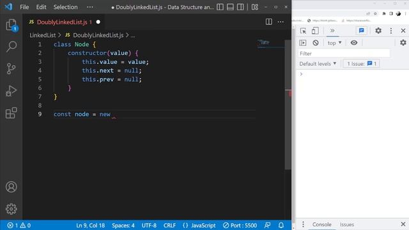Open the issues message icon in DevTools
This screenshot has height=230, width=409.
coord(362,31)
